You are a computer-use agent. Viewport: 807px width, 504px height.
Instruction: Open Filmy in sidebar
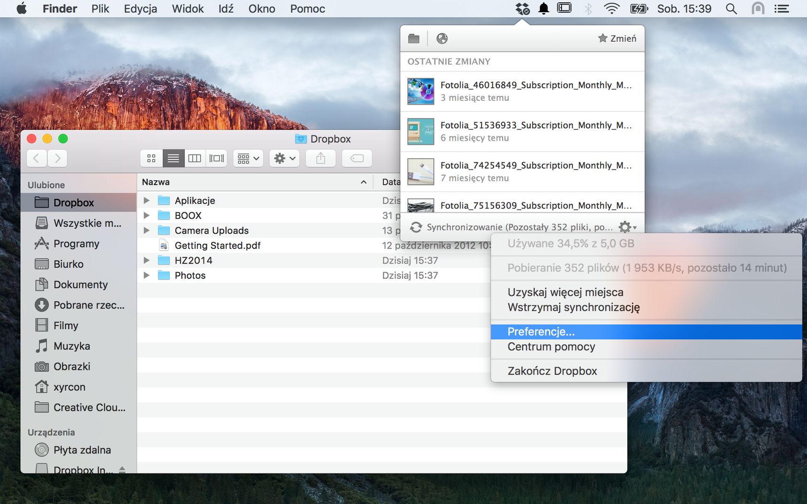coord(78,325)
